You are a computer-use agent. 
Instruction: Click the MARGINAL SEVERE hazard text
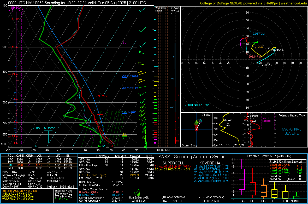click(x=292, y=131)
